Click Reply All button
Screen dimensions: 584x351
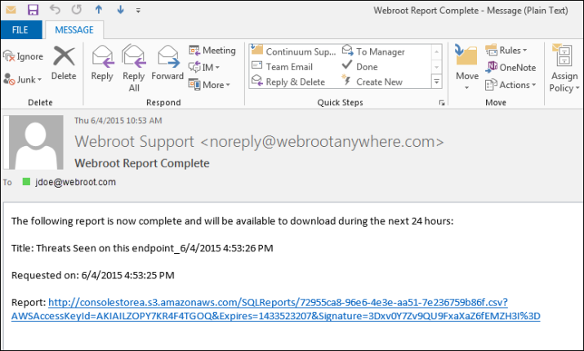(134, 69)
